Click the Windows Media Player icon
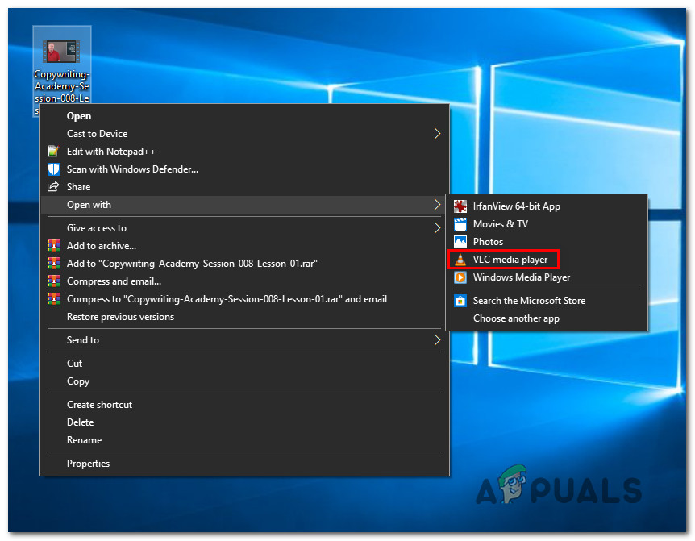The height and width of the screenshot is (541, 695). click(460, 277)
